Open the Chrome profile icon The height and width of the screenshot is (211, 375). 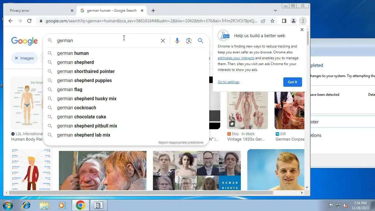coord(293,21)
